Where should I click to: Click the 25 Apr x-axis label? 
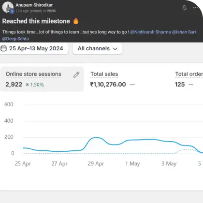point(23,164)
